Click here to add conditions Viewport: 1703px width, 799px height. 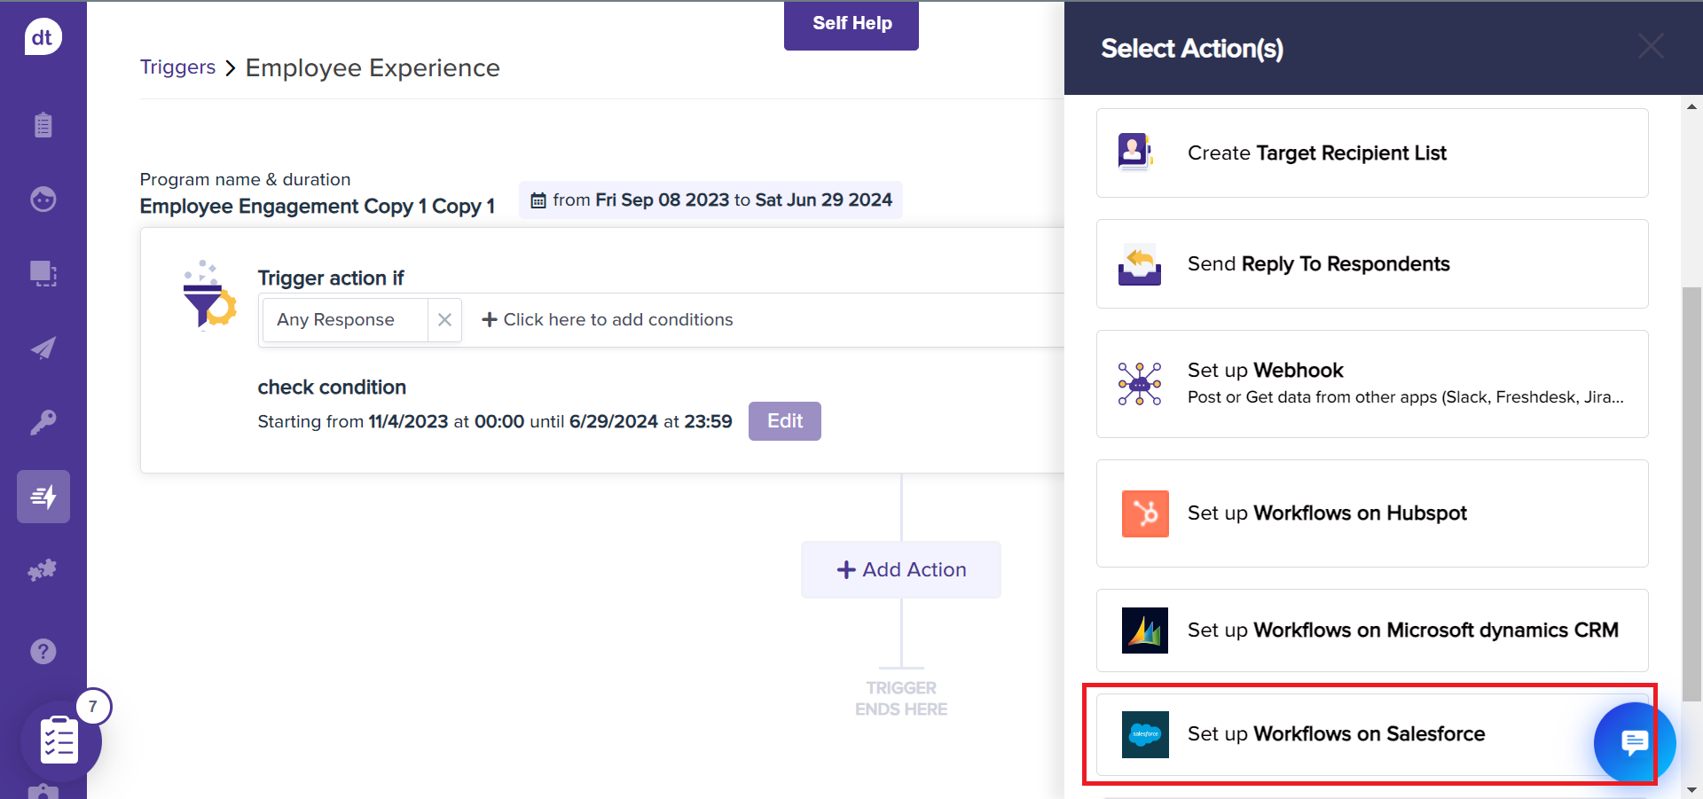click(x=608, y=320)
